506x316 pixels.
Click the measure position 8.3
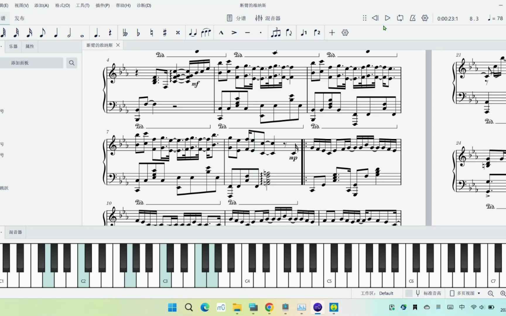click(474, 18)
